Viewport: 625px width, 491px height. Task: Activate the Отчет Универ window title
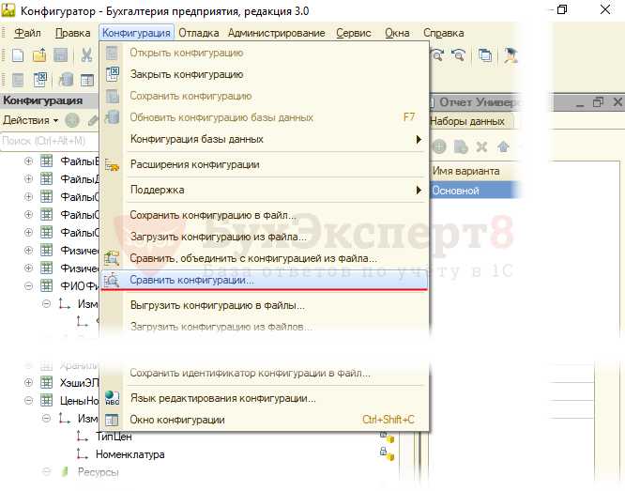click(x=480, y=102)
